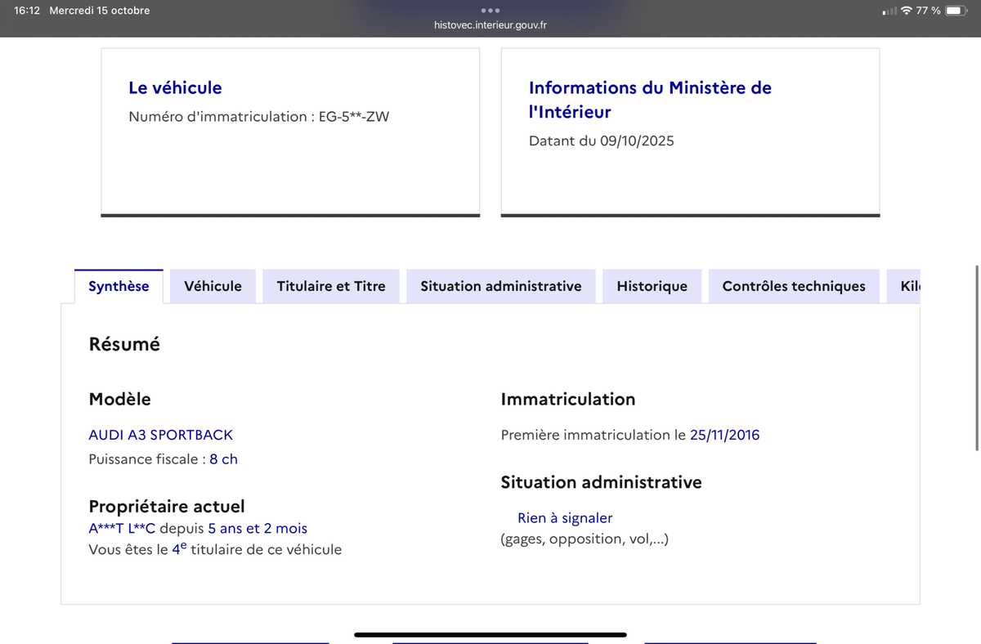This screenshot has width=981, height=644.
Task: Click the AUDI A3 SPORTBACK model text
Action: point(160,435)
